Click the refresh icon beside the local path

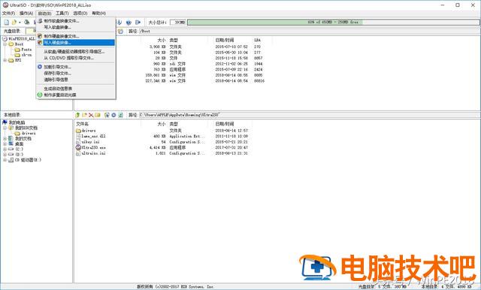point(120,115)
